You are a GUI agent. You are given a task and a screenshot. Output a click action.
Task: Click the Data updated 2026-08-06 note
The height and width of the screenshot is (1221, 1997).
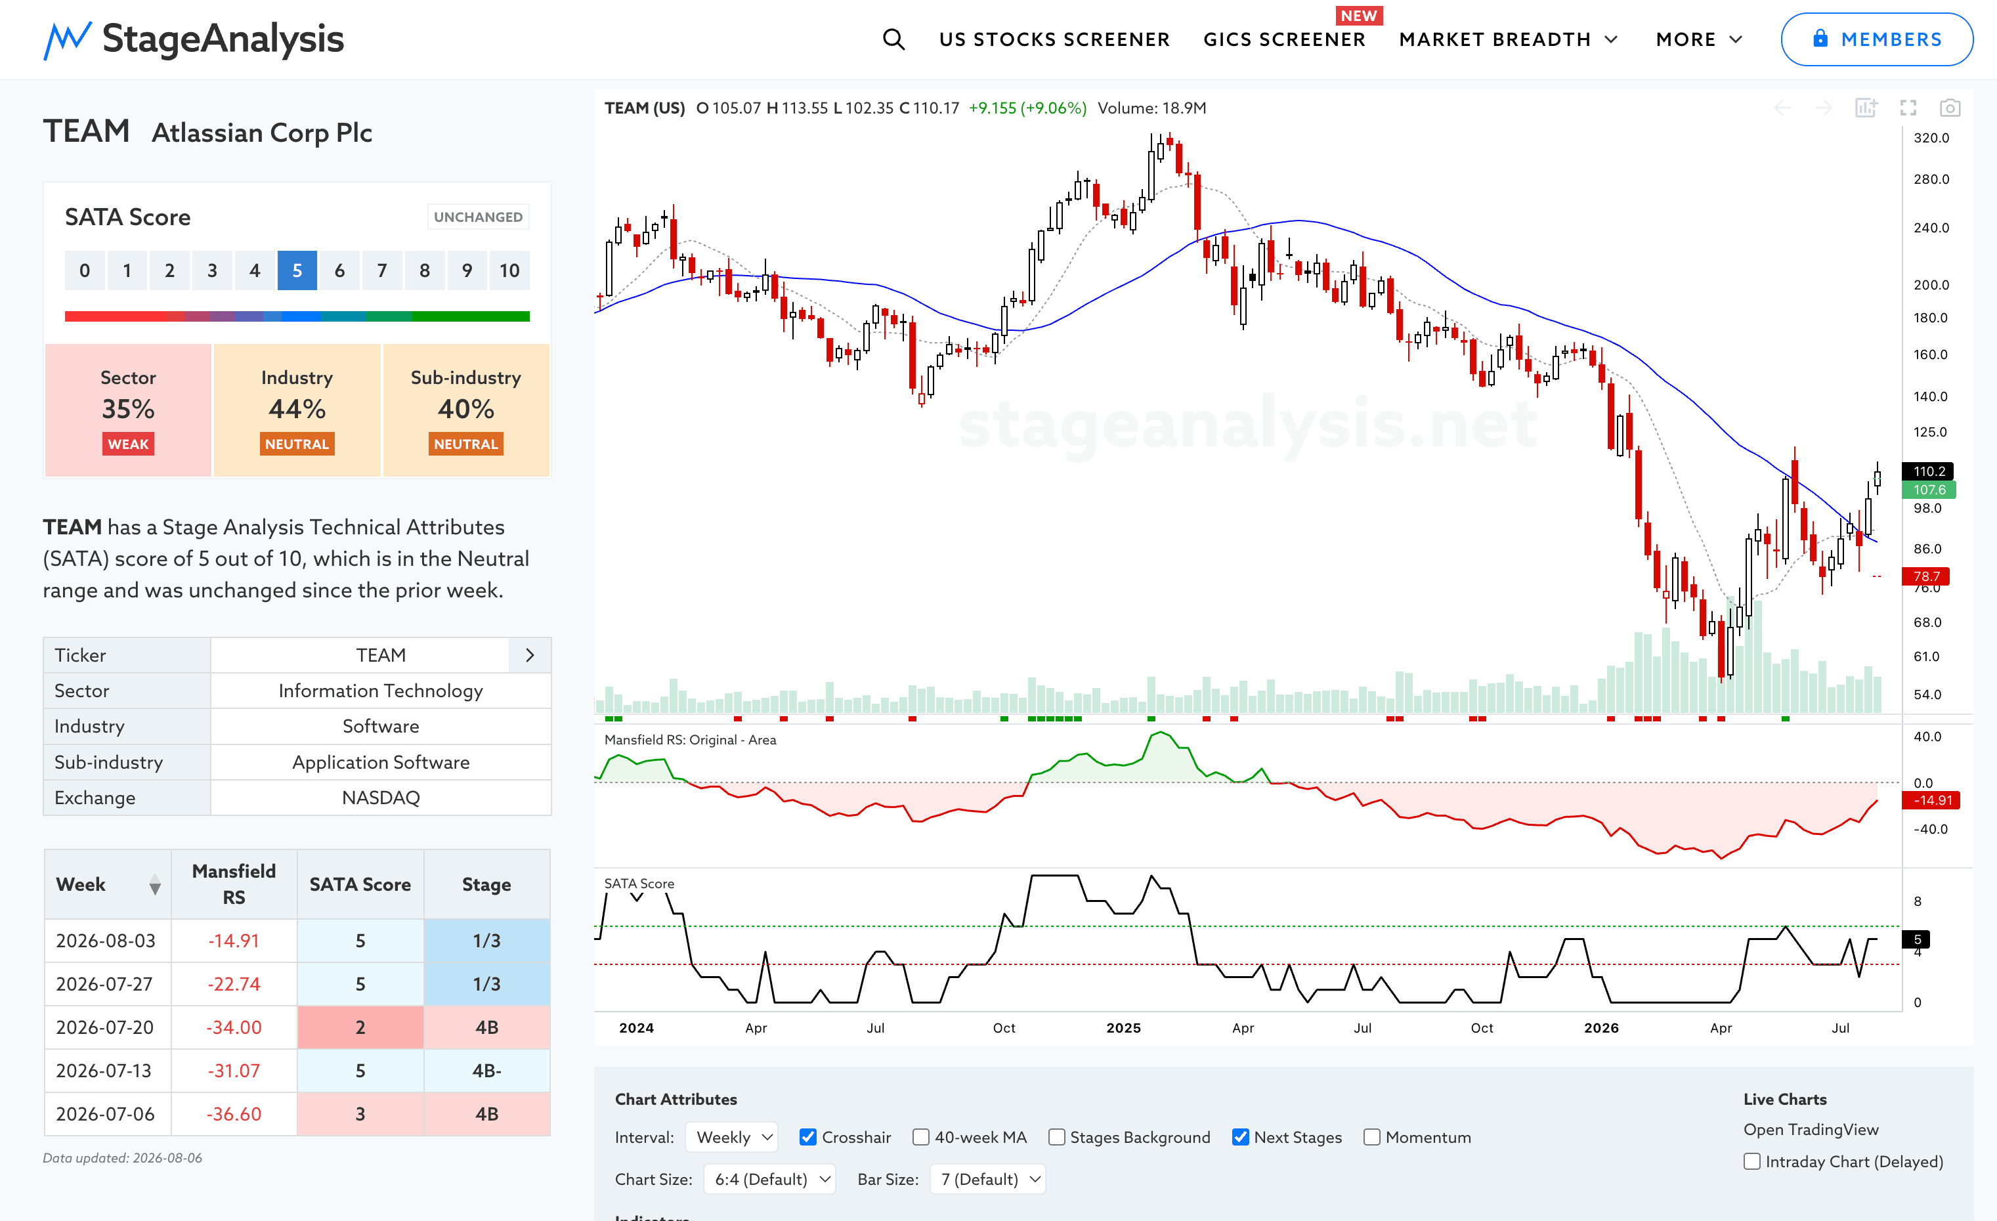122,1158
